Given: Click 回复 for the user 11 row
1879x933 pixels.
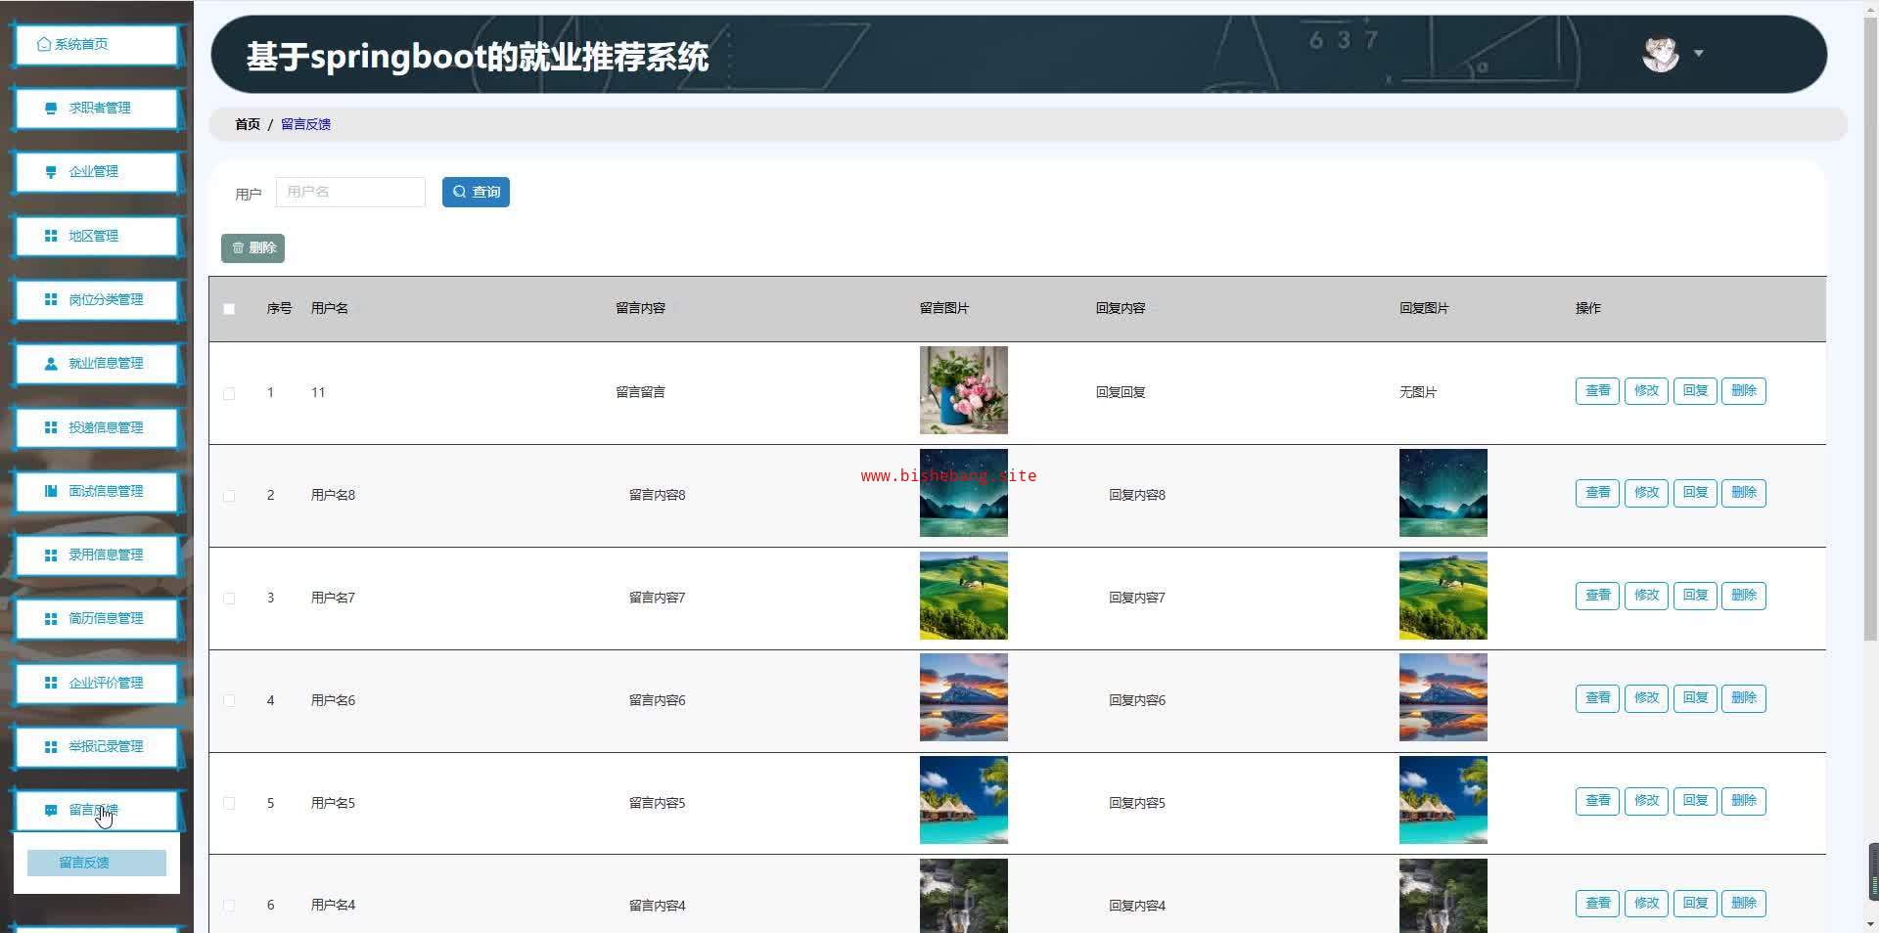Looking at the screenshot, I should 1695,391.
